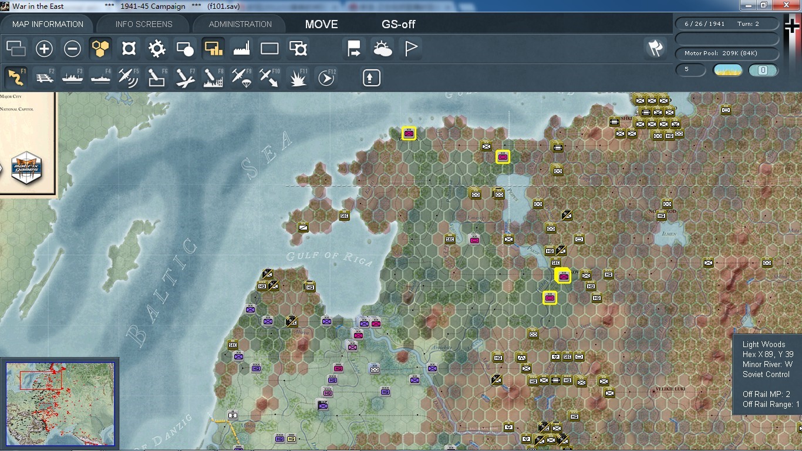802x451 pixels.
Task: Click the field showing 5
Action: click(691, 70)
